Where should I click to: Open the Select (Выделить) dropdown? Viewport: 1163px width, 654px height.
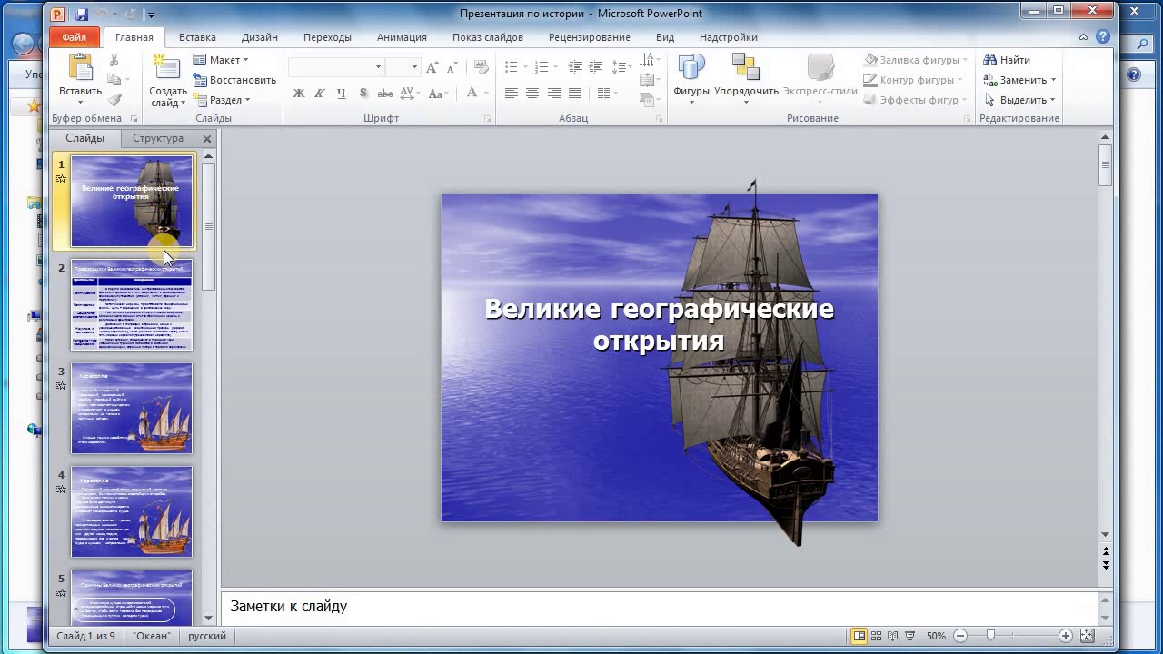1019,100
